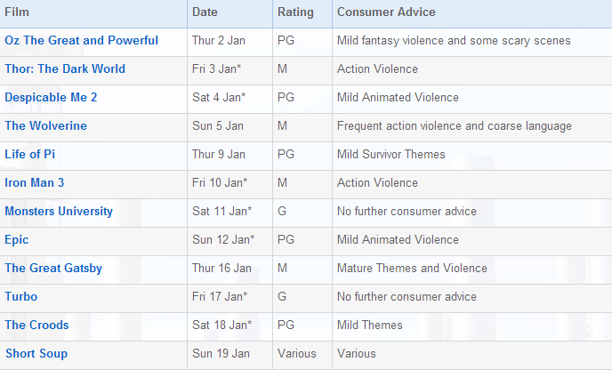The height and width of the screenshot is (370, 612).
Task: Open the Monsters University link
Action: point(59,212)
